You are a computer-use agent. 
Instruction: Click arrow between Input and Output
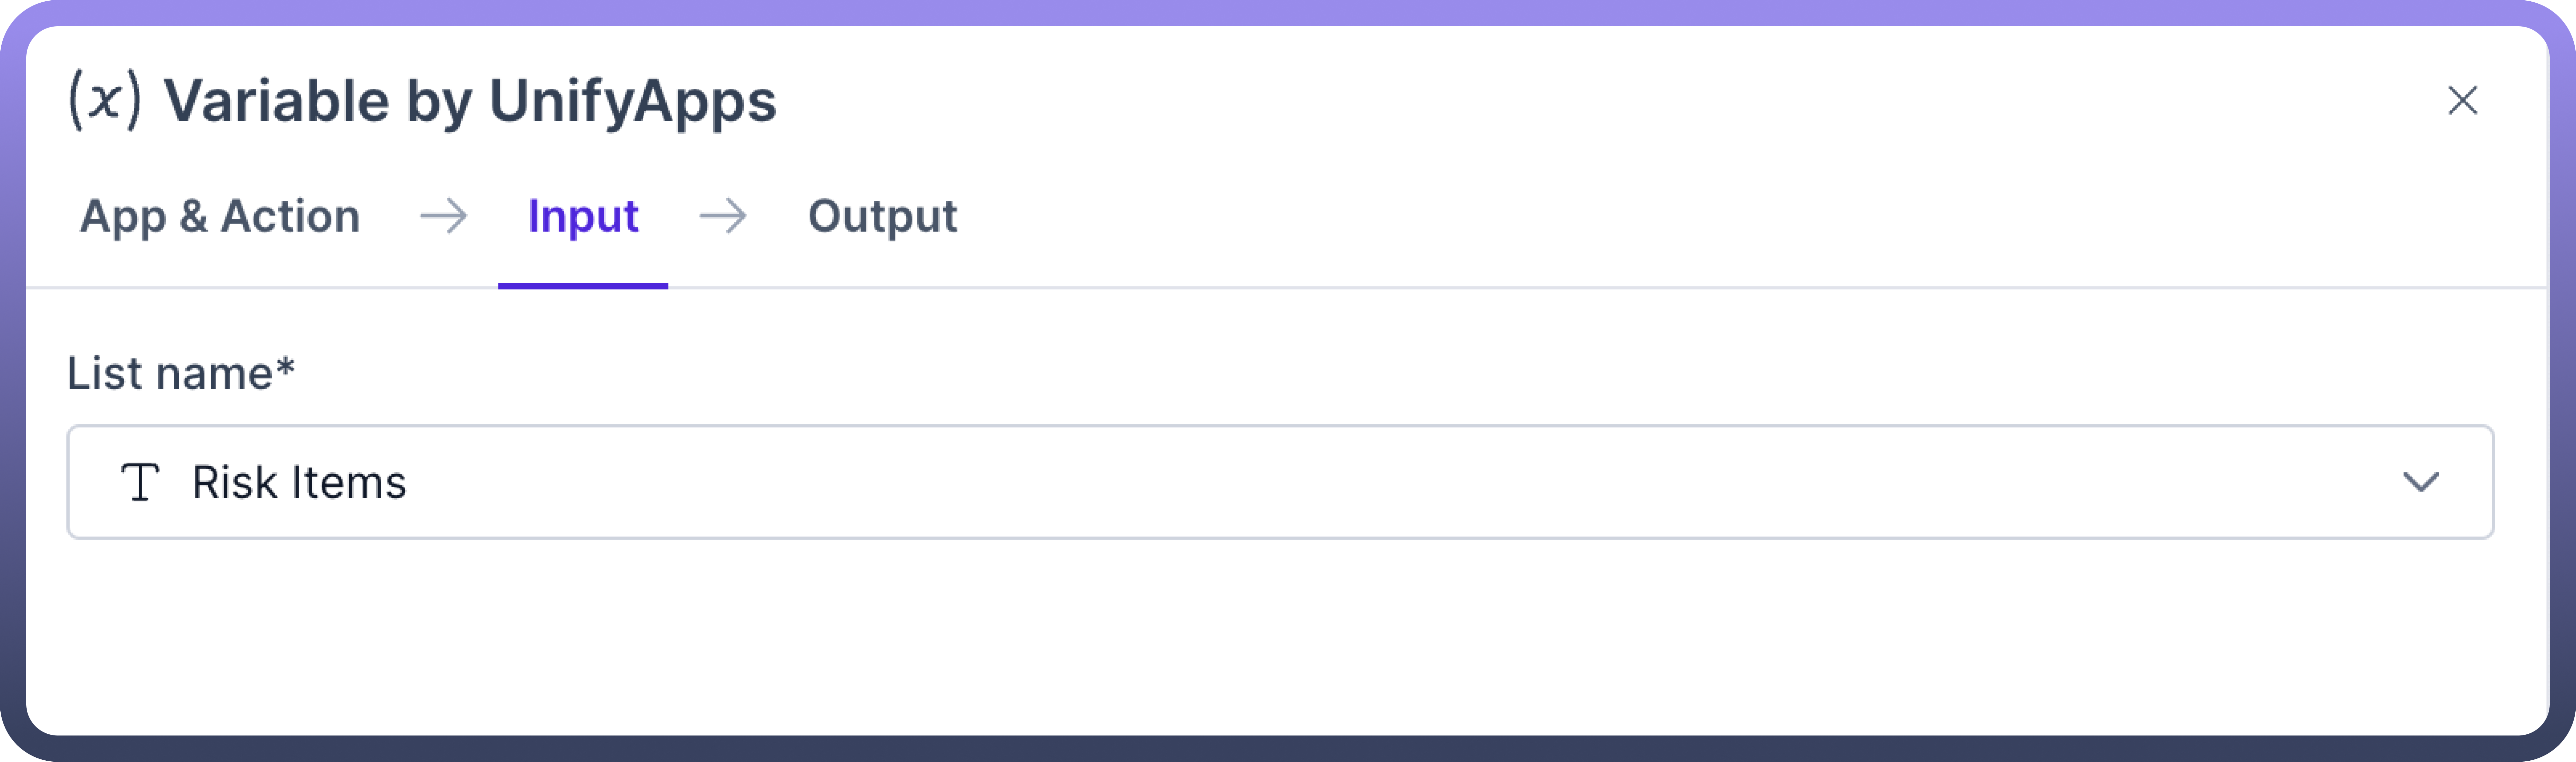722,216
